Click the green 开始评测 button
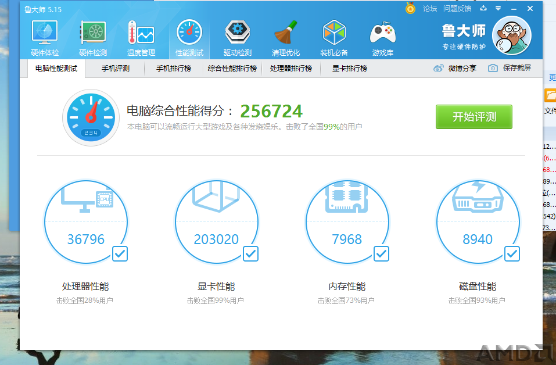556x365 pixels. pos(474,117)
